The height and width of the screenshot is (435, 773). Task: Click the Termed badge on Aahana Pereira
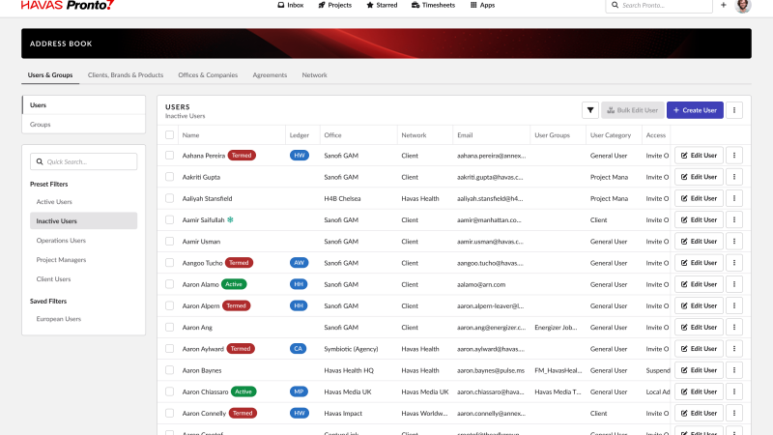pos(242,156)
